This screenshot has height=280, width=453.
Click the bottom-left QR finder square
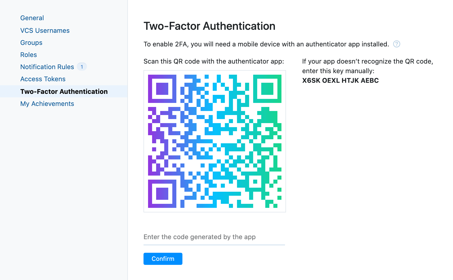(162, 194)
